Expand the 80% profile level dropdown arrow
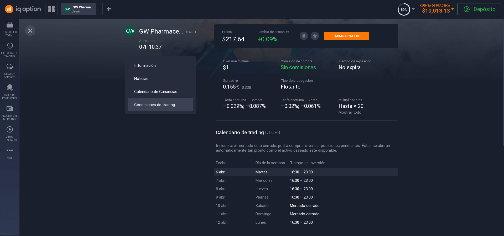This screenshot has height=236, width=504. (413, 9)
